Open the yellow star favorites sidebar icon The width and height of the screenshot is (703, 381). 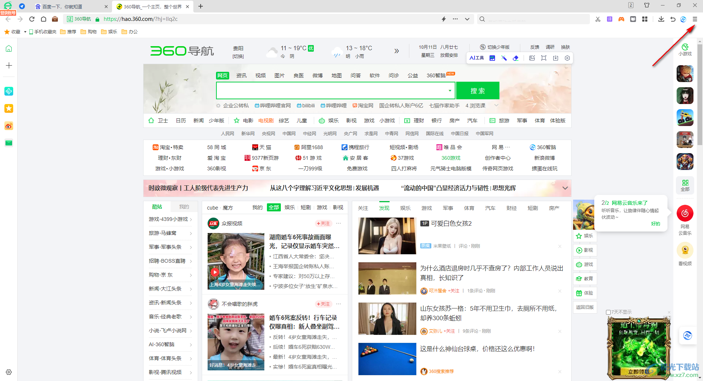[9, 108]
